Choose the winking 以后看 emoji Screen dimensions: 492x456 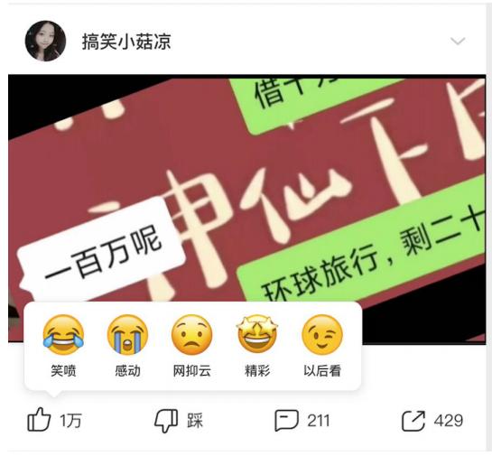(322, 335)
